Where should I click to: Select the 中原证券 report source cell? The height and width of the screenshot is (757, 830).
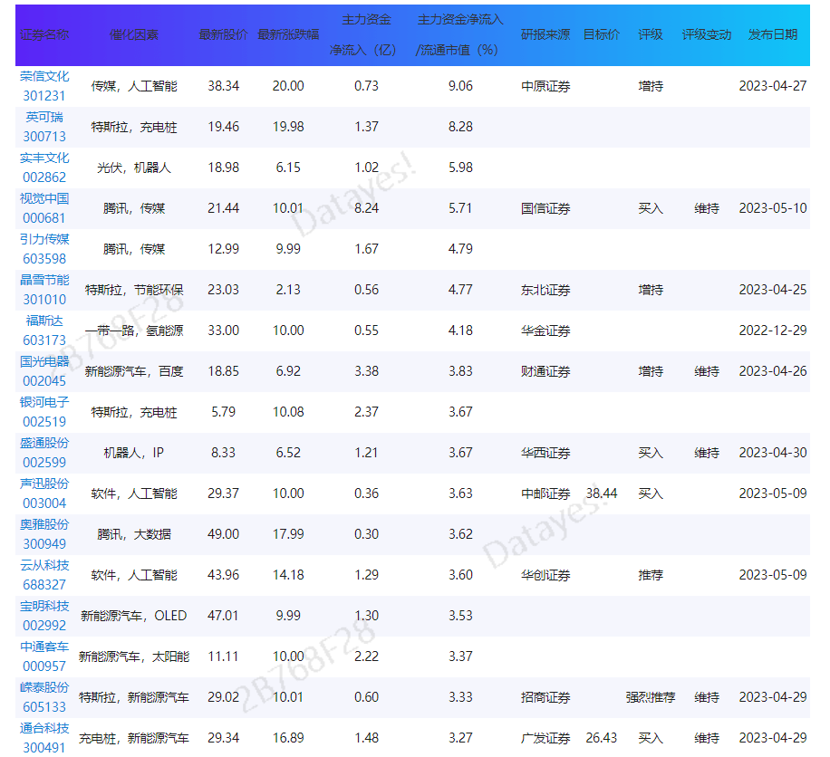pos(545,87)
